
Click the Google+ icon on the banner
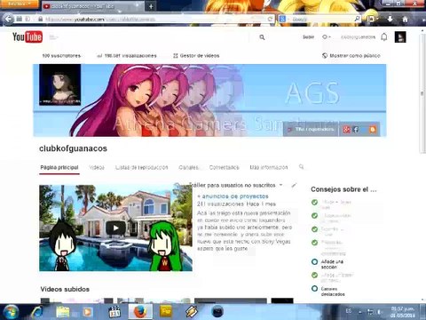click(346, 129)
